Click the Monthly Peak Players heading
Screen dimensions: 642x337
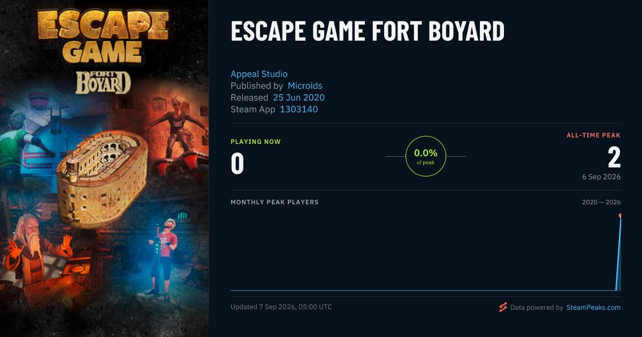tap(274, 202)
